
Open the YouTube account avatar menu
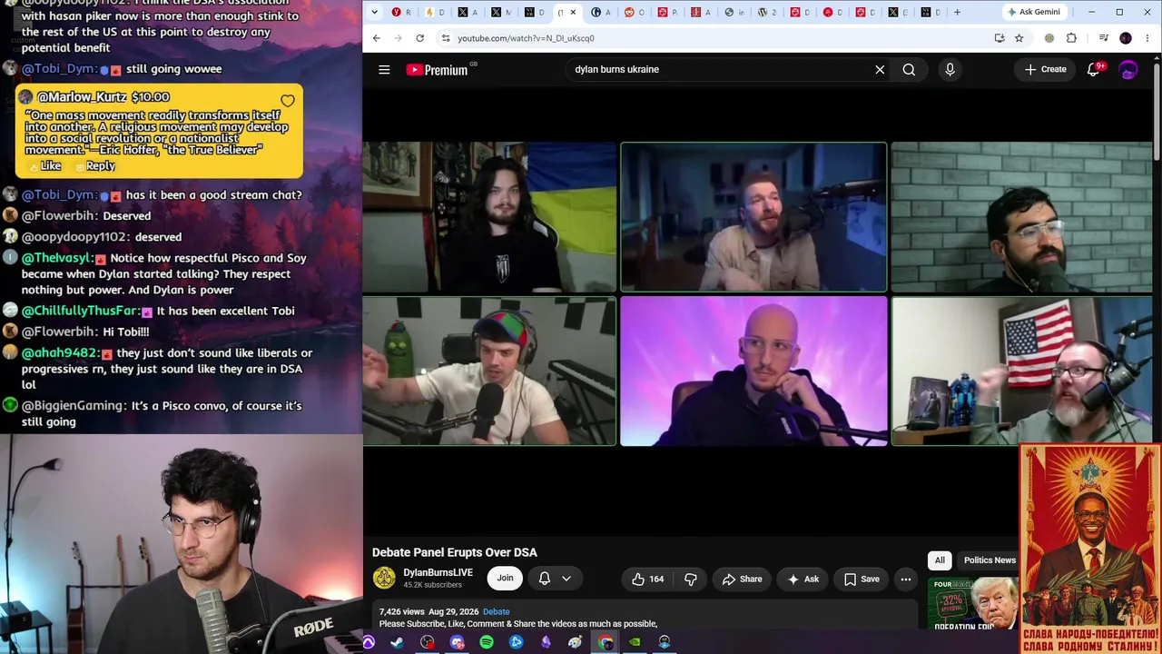click(x=1128, y=70)
